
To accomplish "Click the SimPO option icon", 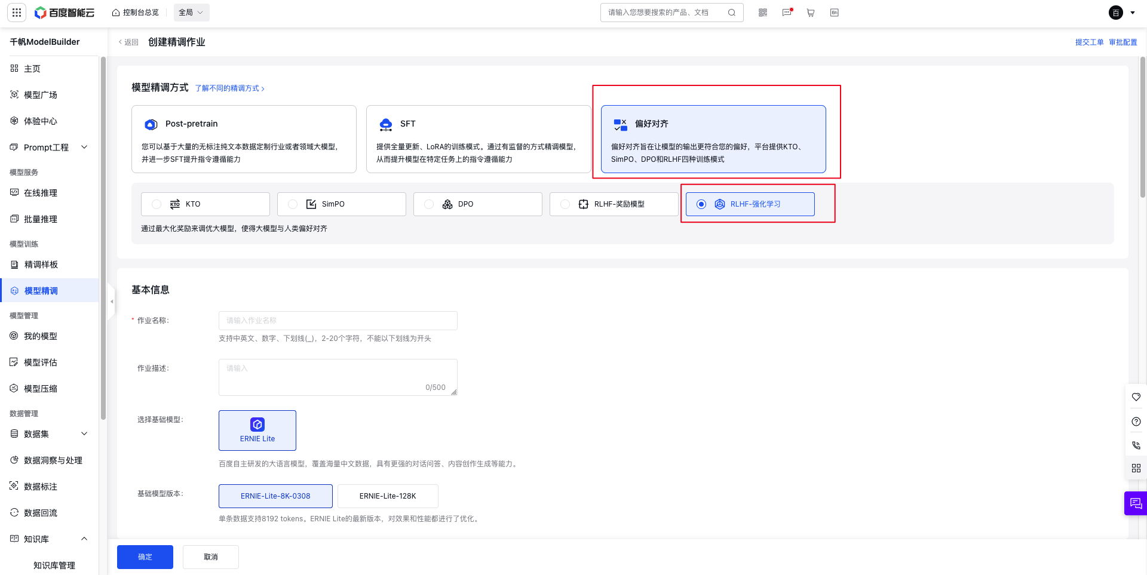I will pyautogui.click(x=311, y=204).
